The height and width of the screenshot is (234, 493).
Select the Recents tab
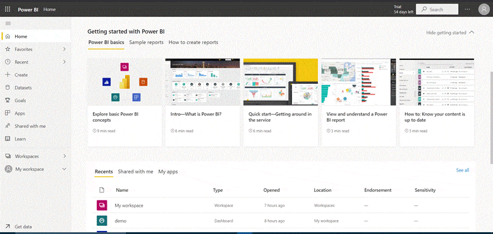click(x=104, y=172)
